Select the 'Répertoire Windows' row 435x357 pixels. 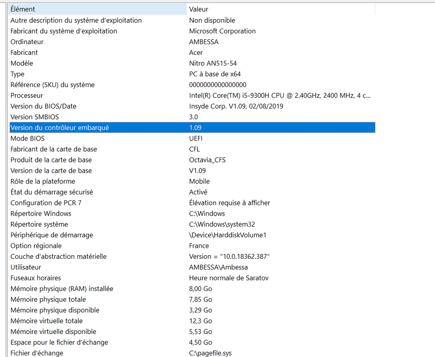pyautogui.click(x=192, y=214)
